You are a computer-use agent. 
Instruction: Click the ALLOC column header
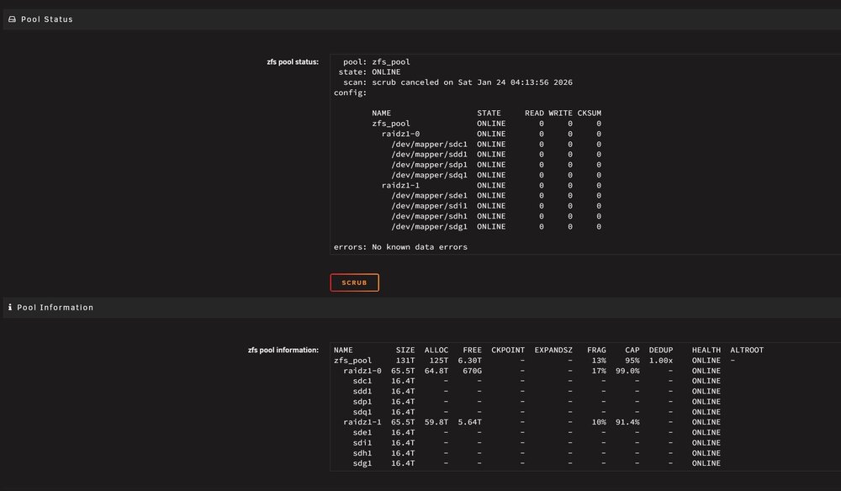pyautogui.click(x=436, y=350)
